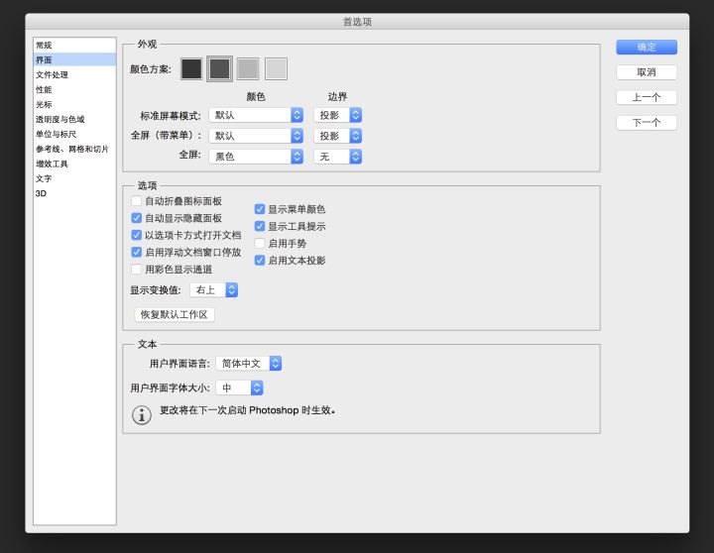This screenshot has width=714, height=553.
Task: Select the lightest gray color scheme swatch
Action: click(276, 68)
